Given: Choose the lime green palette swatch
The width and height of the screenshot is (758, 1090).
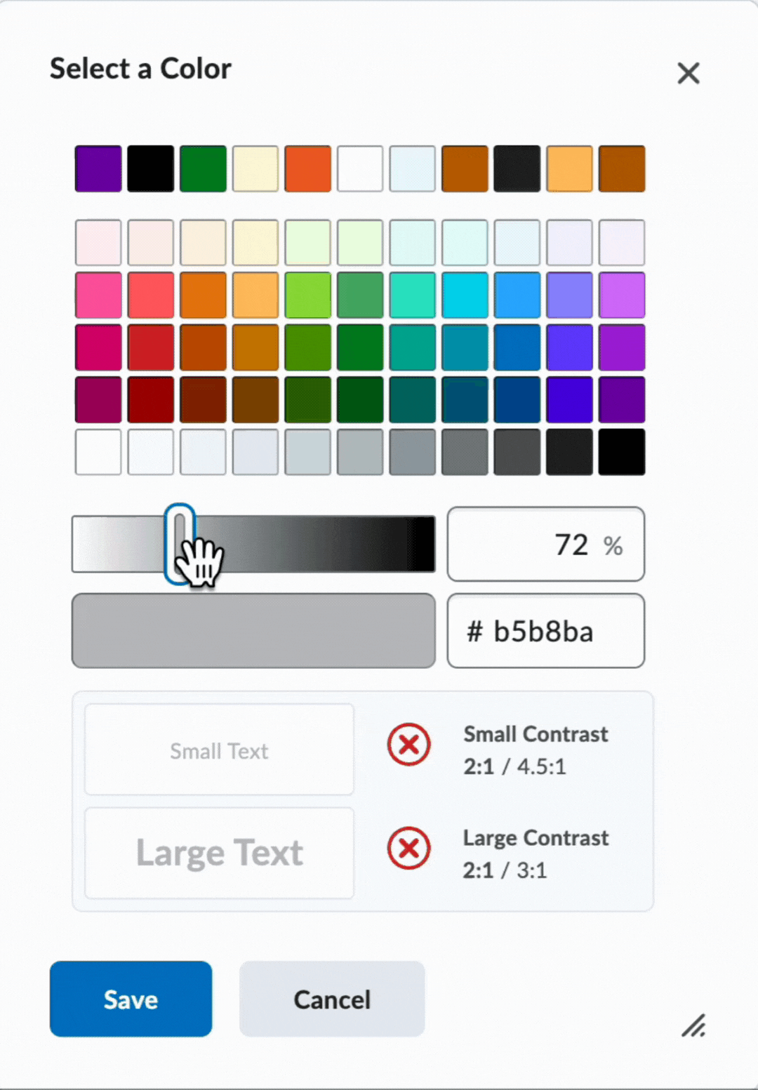Looking at the screenshot, I should click(x=307, y=295).
